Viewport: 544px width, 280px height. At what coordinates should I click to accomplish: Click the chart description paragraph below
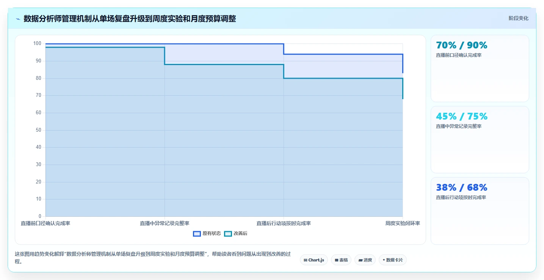coord(153,257)
